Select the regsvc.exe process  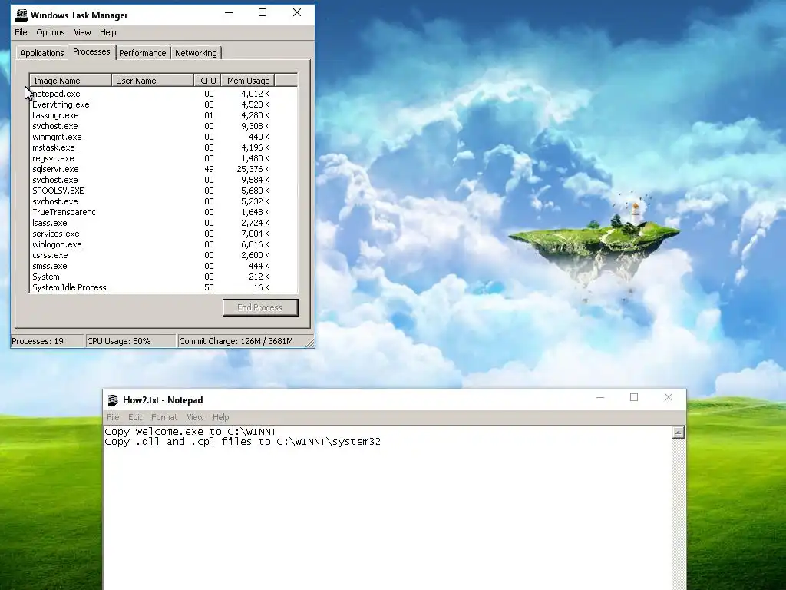tap(163, 158)
